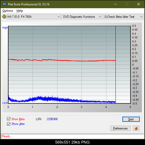Click the Low jitter axis label
Screen dimensions: 145x145
point(5,103)
